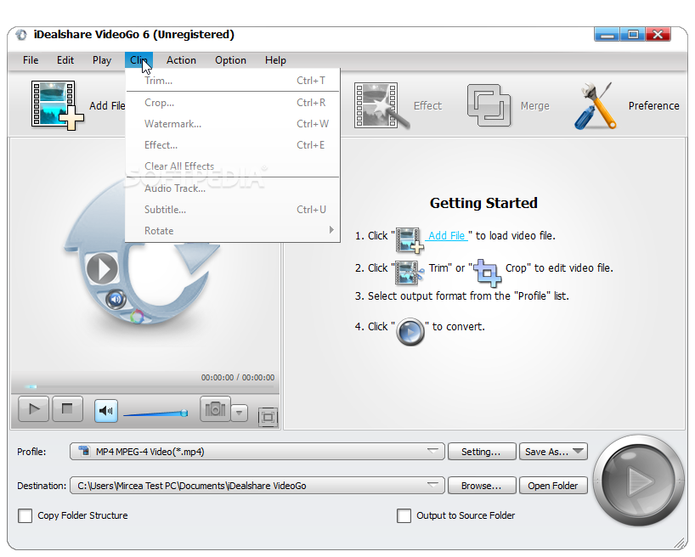The height and width of the screenshot is (557, 695).
Task: Choose Subtitle... from the Clip menu
Action: 233,210
